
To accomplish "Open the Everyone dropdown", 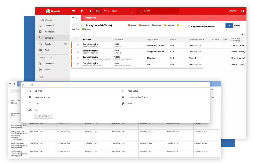I will [x=232, y=11].
